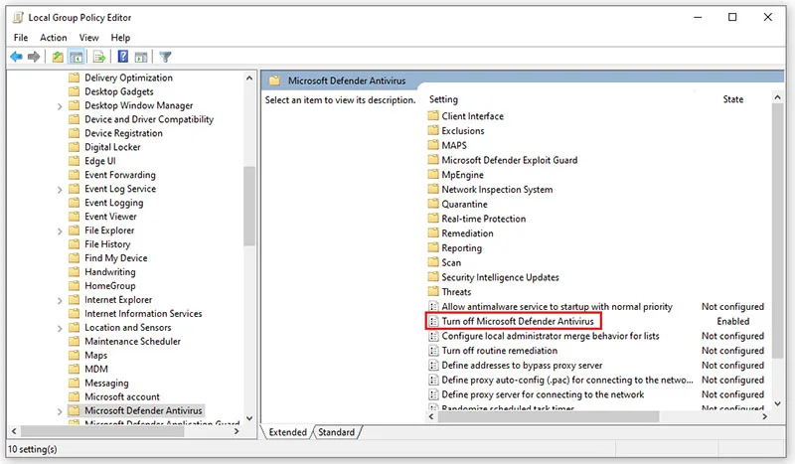The height and width of the screenshot is (464, 795).
Task: Select MpEngine folder row
Action: pos(462,175)
